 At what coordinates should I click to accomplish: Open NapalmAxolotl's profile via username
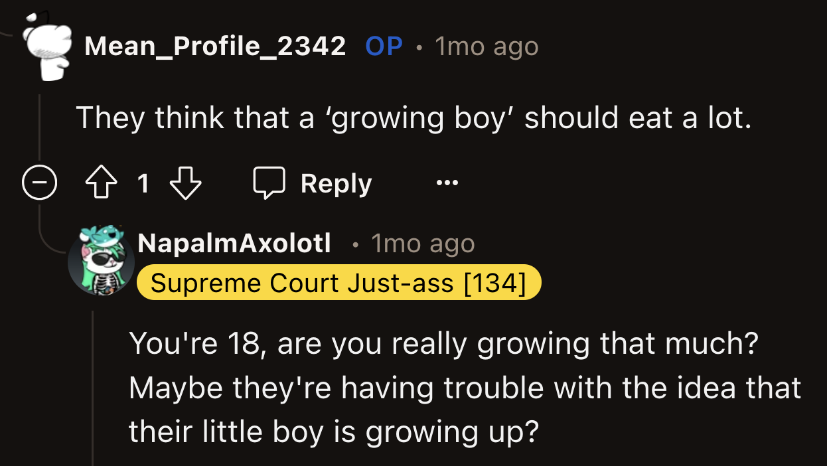point(234,244)
